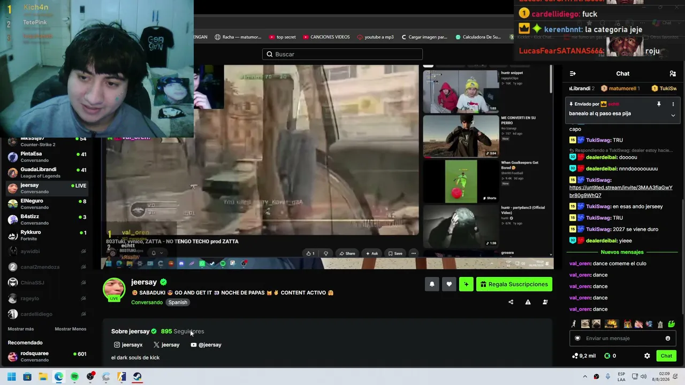Open jeersay's live profile avatar

114,289
